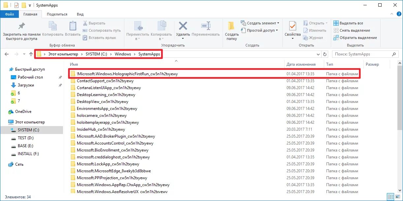Click Этот компьютер in address breadcrumb

tap(63, 54)
